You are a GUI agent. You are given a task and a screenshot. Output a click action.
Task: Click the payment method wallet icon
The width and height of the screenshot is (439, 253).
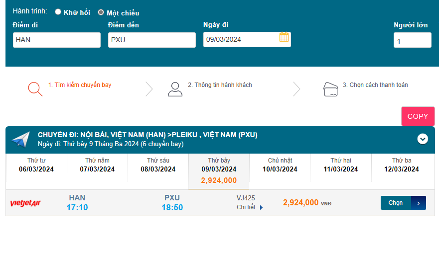pos(331,88)
